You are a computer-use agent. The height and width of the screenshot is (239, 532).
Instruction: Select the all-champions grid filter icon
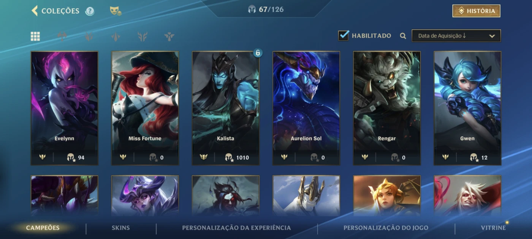tap(35, 36)
